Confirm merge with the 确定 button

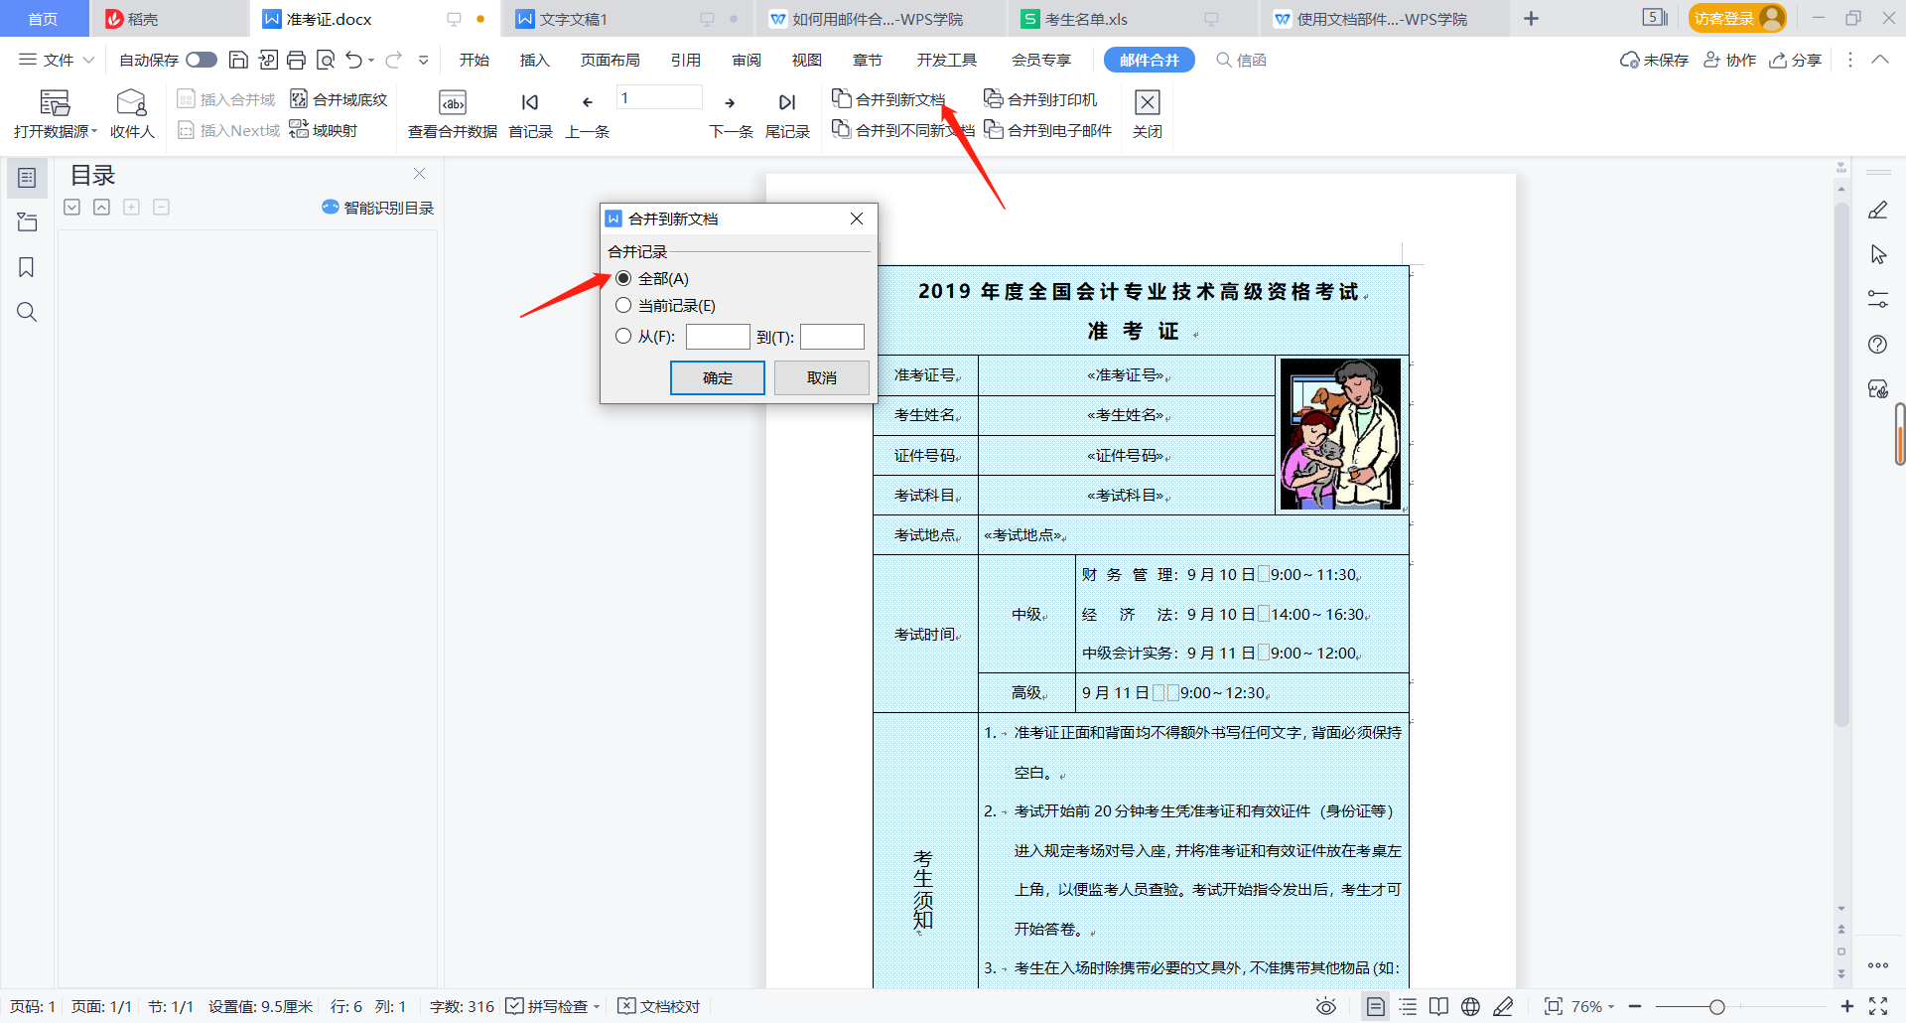point(717,377)
